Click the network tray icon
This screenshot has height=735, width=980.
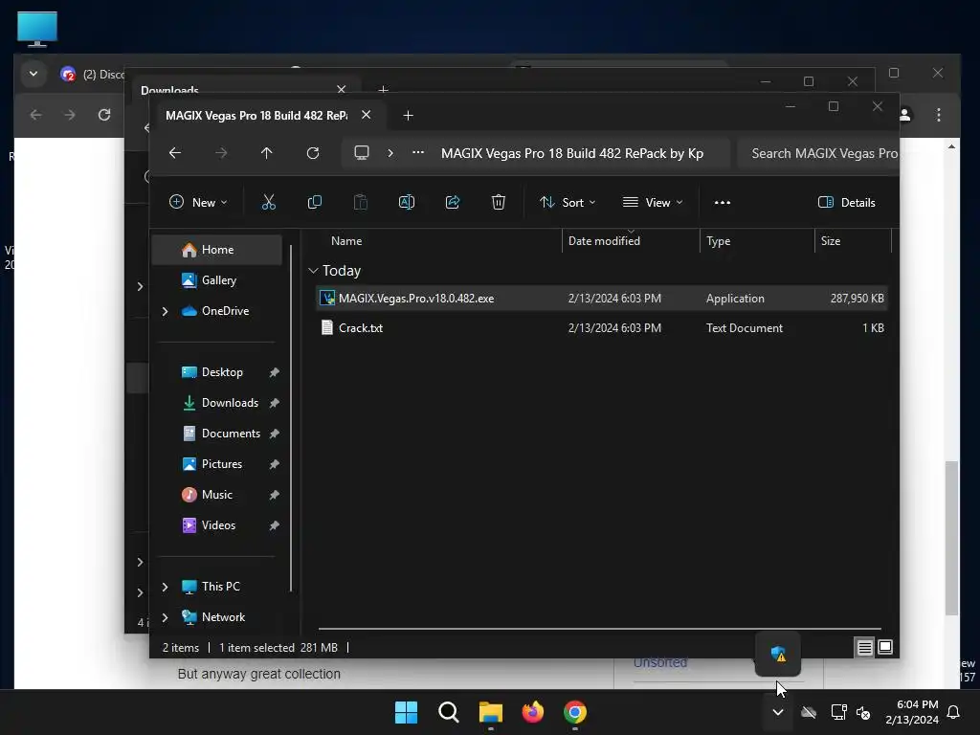[x=838, y=712]
